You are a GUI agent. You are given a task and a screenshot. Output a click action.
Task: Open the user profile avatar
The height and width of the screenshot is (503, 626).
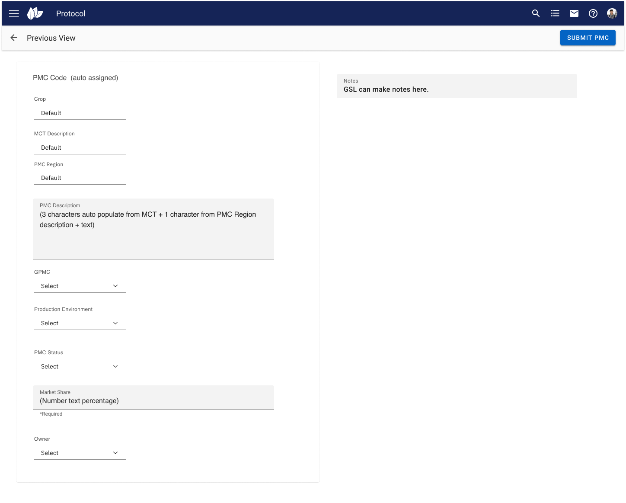612,13
